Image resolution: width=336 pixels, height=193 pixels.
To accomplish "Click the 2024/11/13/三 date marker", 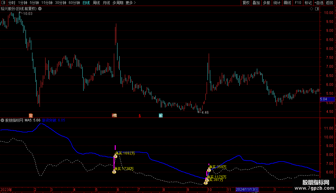I will pyautogui.click(x=247, y=189).
